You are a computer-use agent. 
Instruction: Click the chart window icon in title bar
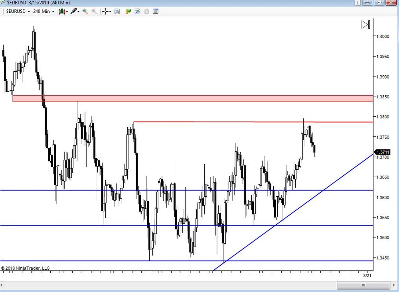(x=2, y=2)
